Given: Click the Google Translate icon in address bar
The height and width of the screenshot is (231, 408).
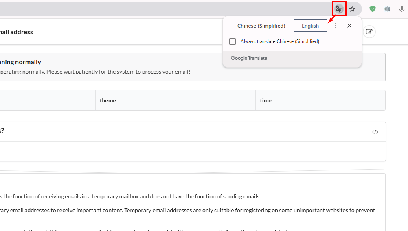Looking at the screenshot, I should click(339, 9).
